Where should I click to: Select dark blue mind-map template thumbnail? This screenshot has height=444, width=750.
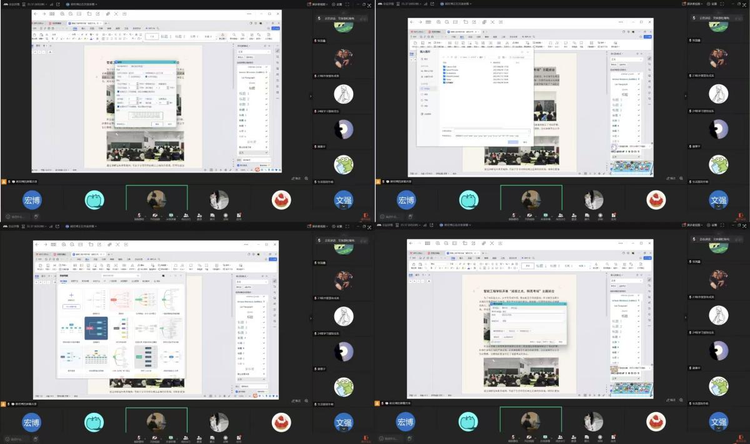(x=96, y=328)
